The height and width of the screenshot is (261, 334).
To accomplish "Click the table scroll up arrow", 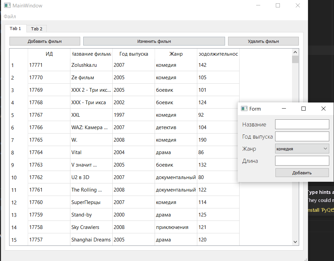I will click(295, 52).
